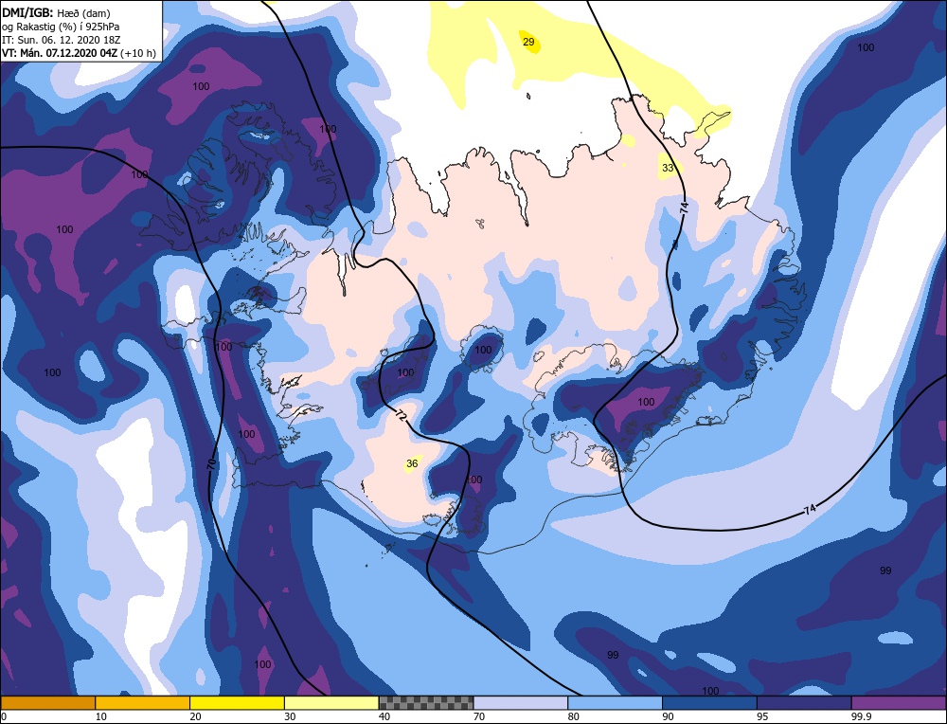The width and height of the screenshot is (947, 724).
Task: Pick the light blue 80–90 legend swatch
Action: point(615,703)
